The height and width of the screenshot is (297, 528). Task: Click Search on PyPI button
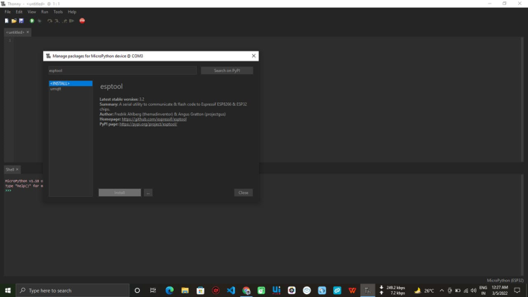coord(227,71)
